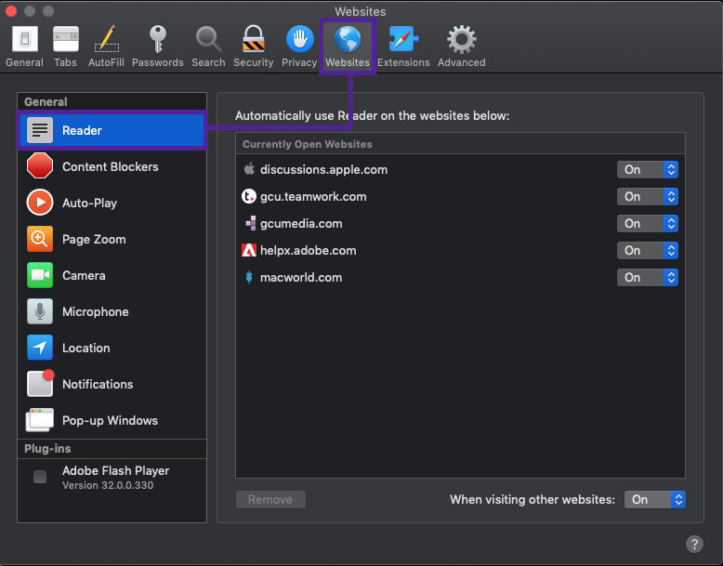Screen dimensions: 723x566
Task: Switch to the General preferences tab
Action: [24, 46]
